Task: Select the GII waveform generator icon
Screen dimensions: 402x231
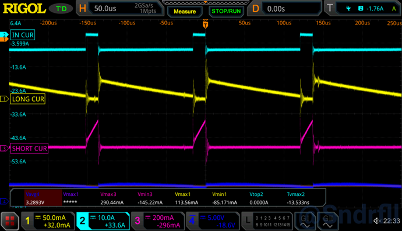Action: (x=328, y=221)
